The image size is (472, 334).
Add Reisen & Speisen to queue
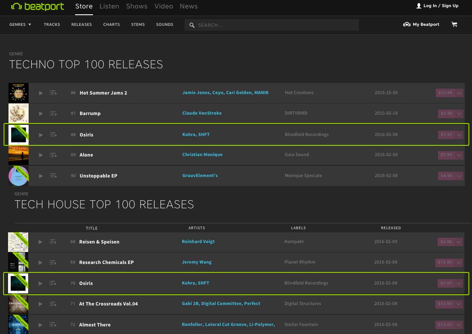point(53,242)
